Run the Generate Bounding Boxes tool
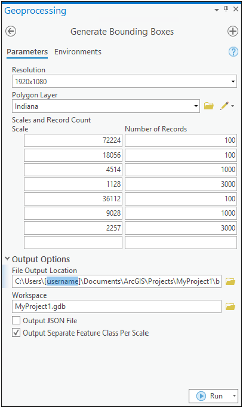Viewport: 243px width, 408px height. 210,396
